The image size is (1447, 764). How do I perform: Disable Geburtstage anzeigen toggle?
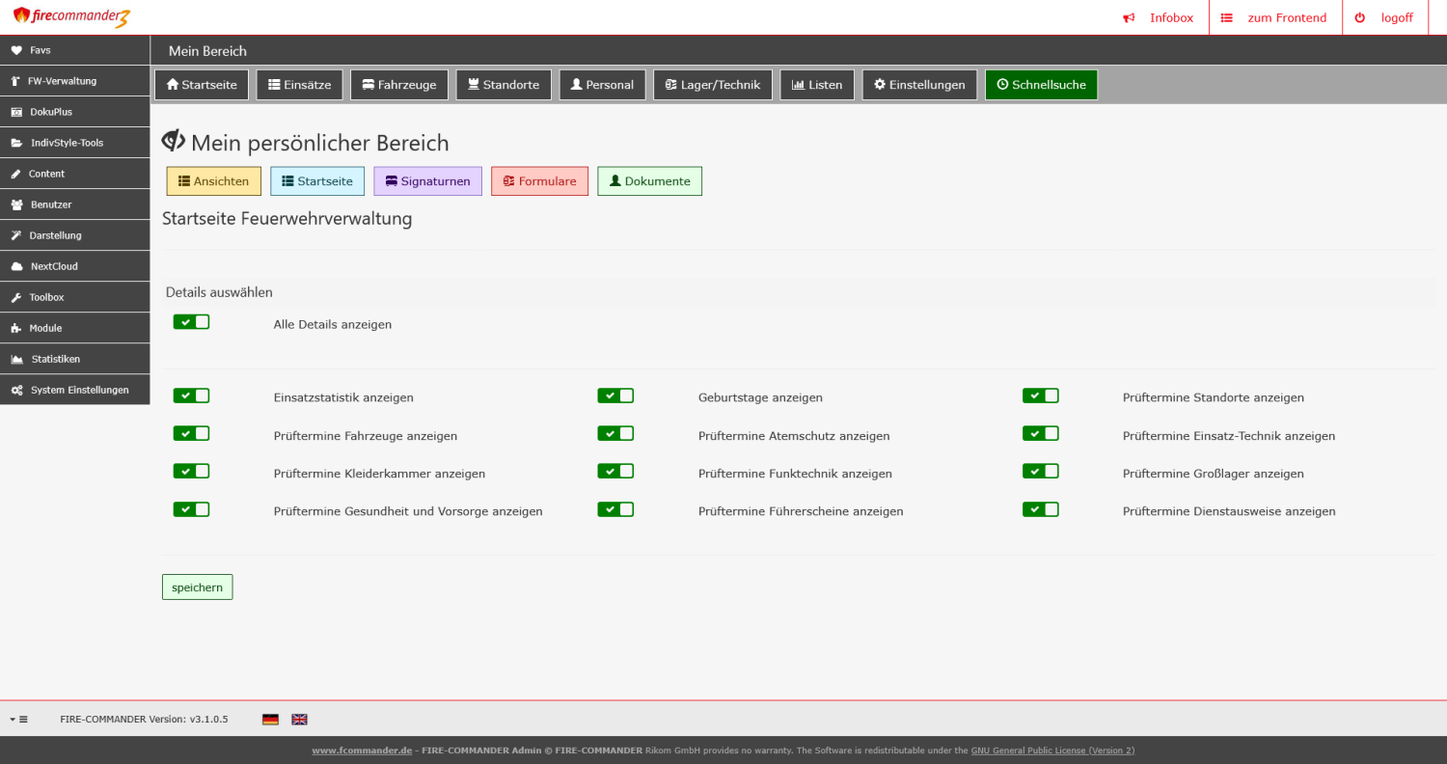click(x=615, y=396)
